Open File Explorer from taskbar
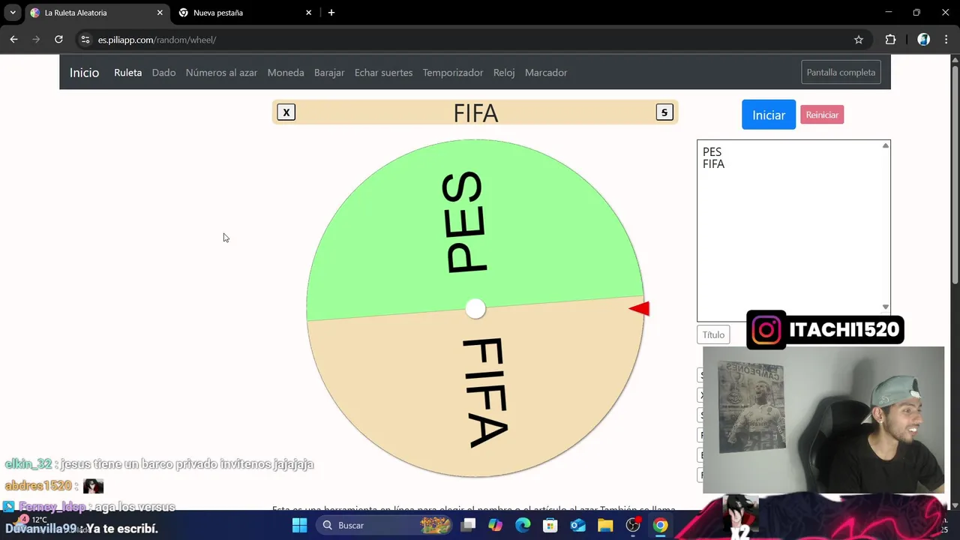 tap(605, 525)
